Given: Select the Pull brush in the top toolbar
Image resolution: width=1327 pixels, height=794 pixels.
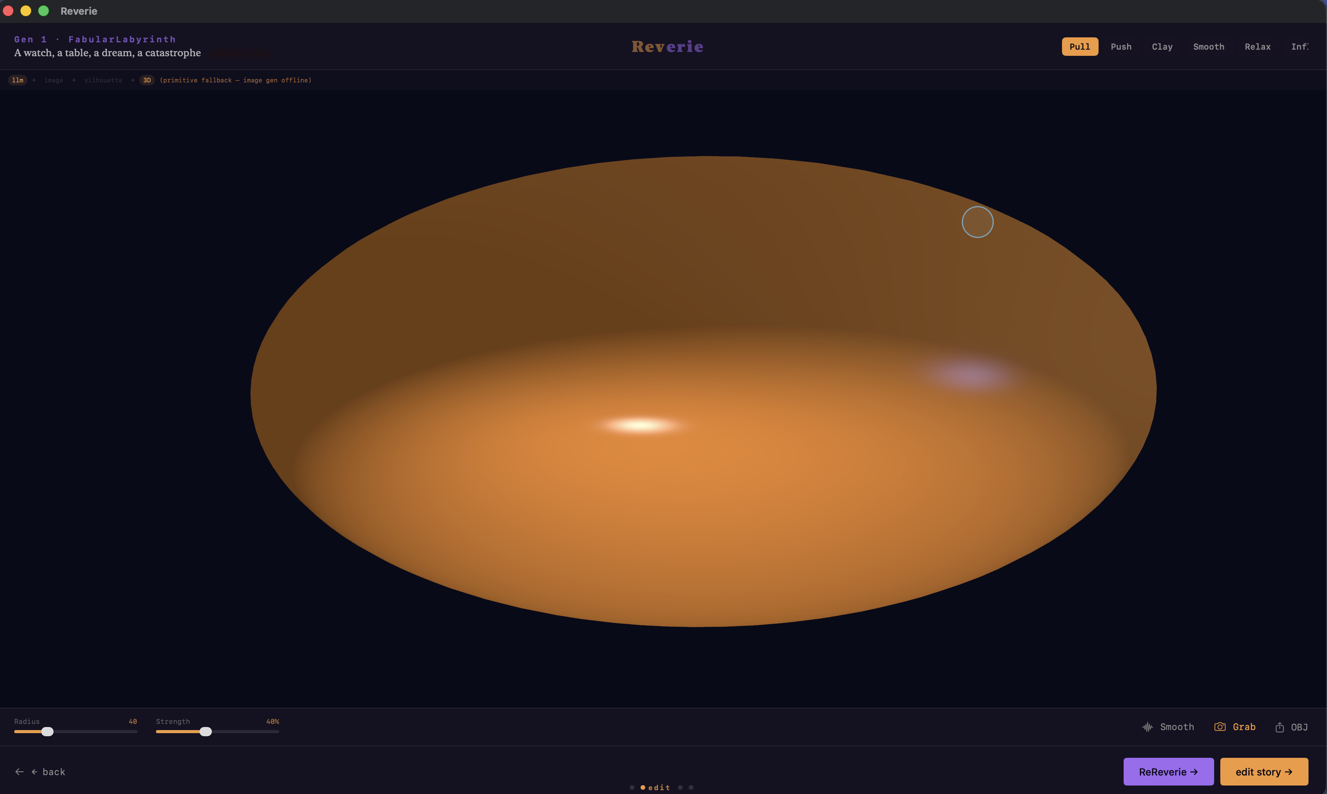Looking at the screenshot, I should [1079, 47].
